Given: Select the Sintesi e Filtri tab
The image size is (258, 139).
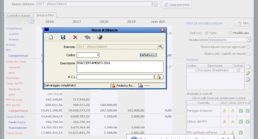Looking at the screenshot, I should point(45,15).
